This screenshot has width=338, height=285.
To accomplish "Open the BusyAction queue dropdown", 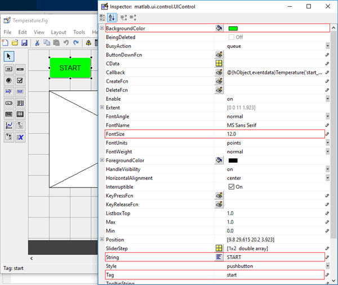I will click(327, 46).
